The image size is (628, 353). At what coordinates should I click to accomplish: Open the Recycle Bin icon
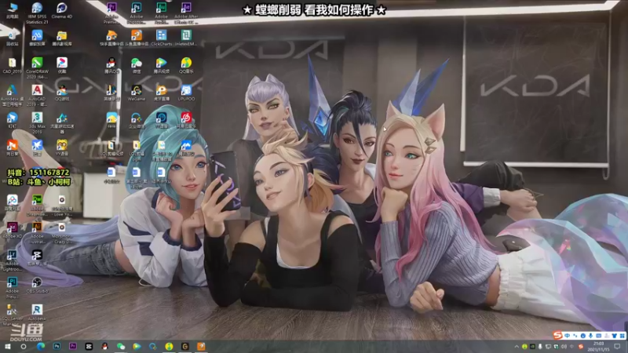coord(13,38)
